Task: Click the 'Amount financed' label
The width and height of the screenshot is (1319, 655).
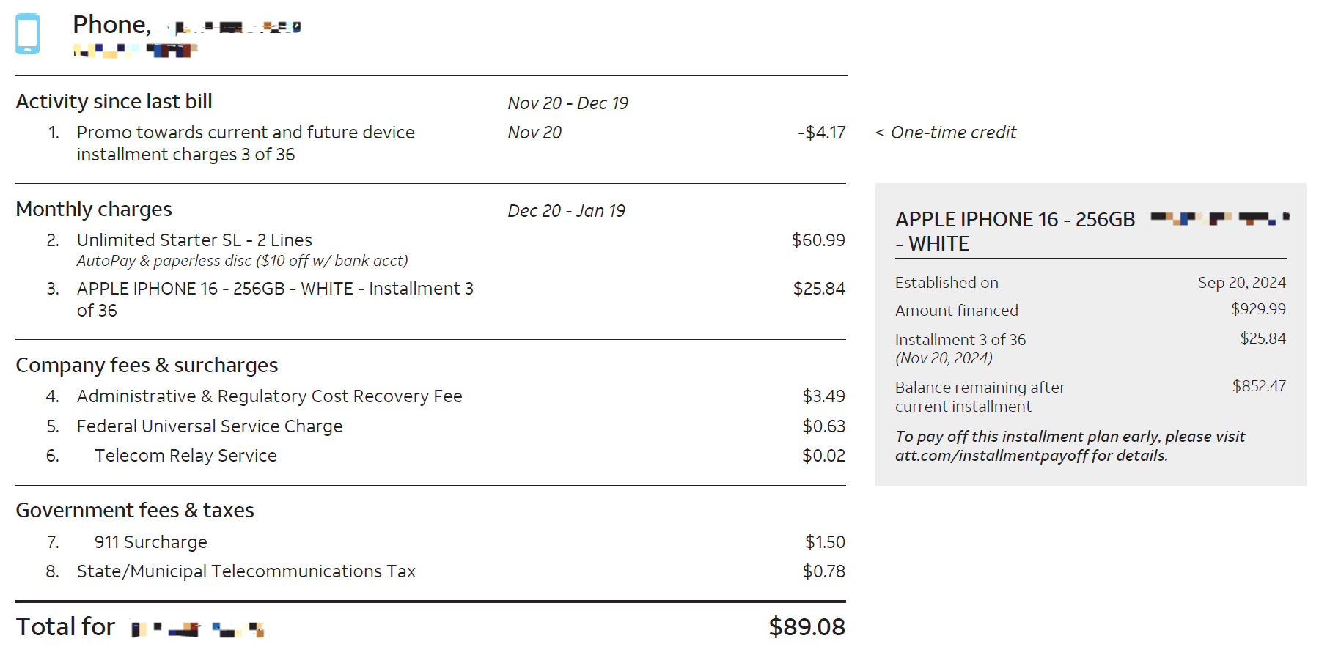Action: [x=956, y=311]
